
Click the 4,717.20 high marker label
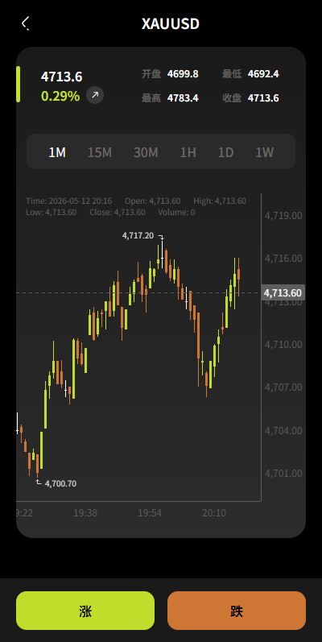(x=138, y=235)
